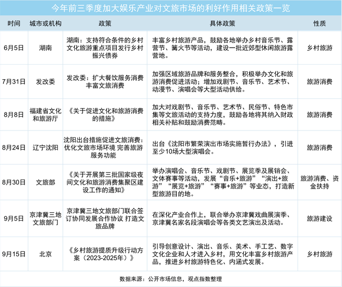Select the 北京 city cell
The height and width of the screenshot is (287, 342).
click(45, 254)
